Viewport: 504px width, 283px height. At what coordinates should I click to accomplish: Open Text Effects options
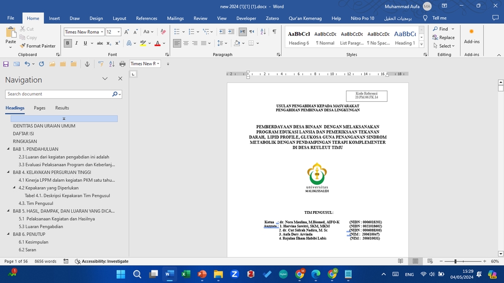pos(129,43)
